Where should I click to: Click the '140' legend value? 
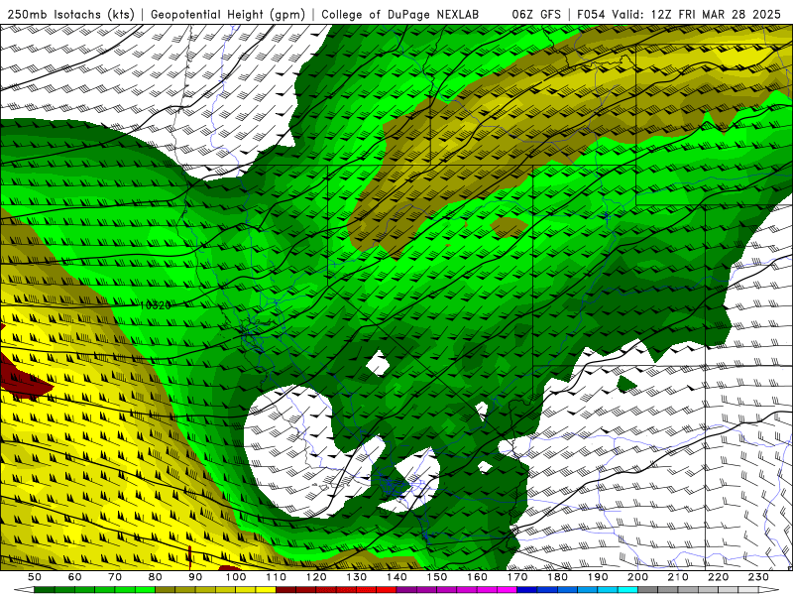(396, 577)
